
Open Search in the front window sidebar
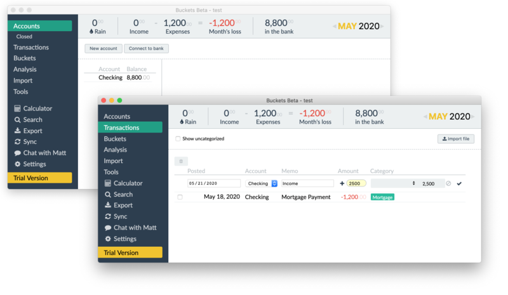point(123,195)
